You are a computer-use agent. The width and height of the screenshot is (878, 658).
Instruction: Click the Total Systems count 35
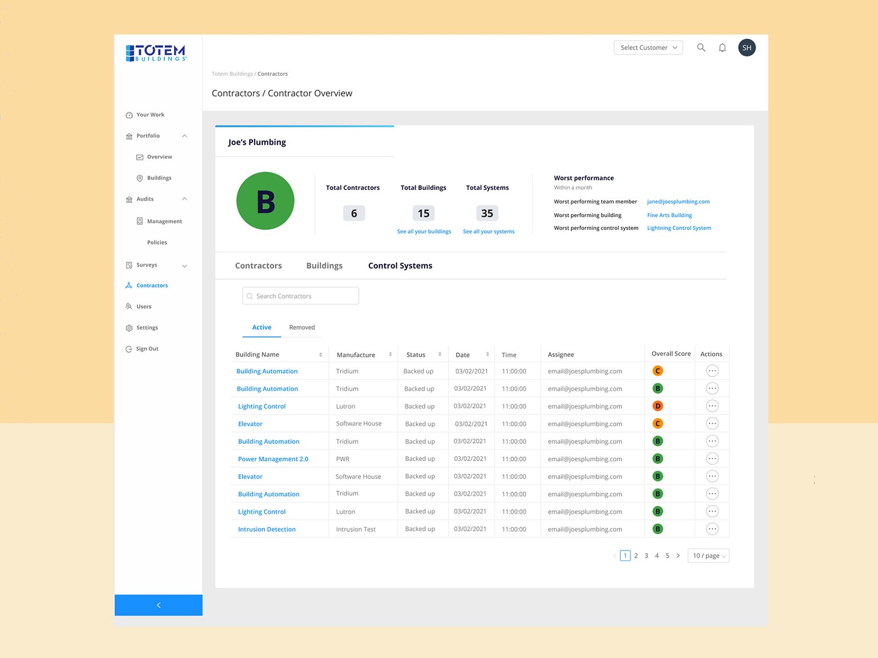(x=487, y=213)
